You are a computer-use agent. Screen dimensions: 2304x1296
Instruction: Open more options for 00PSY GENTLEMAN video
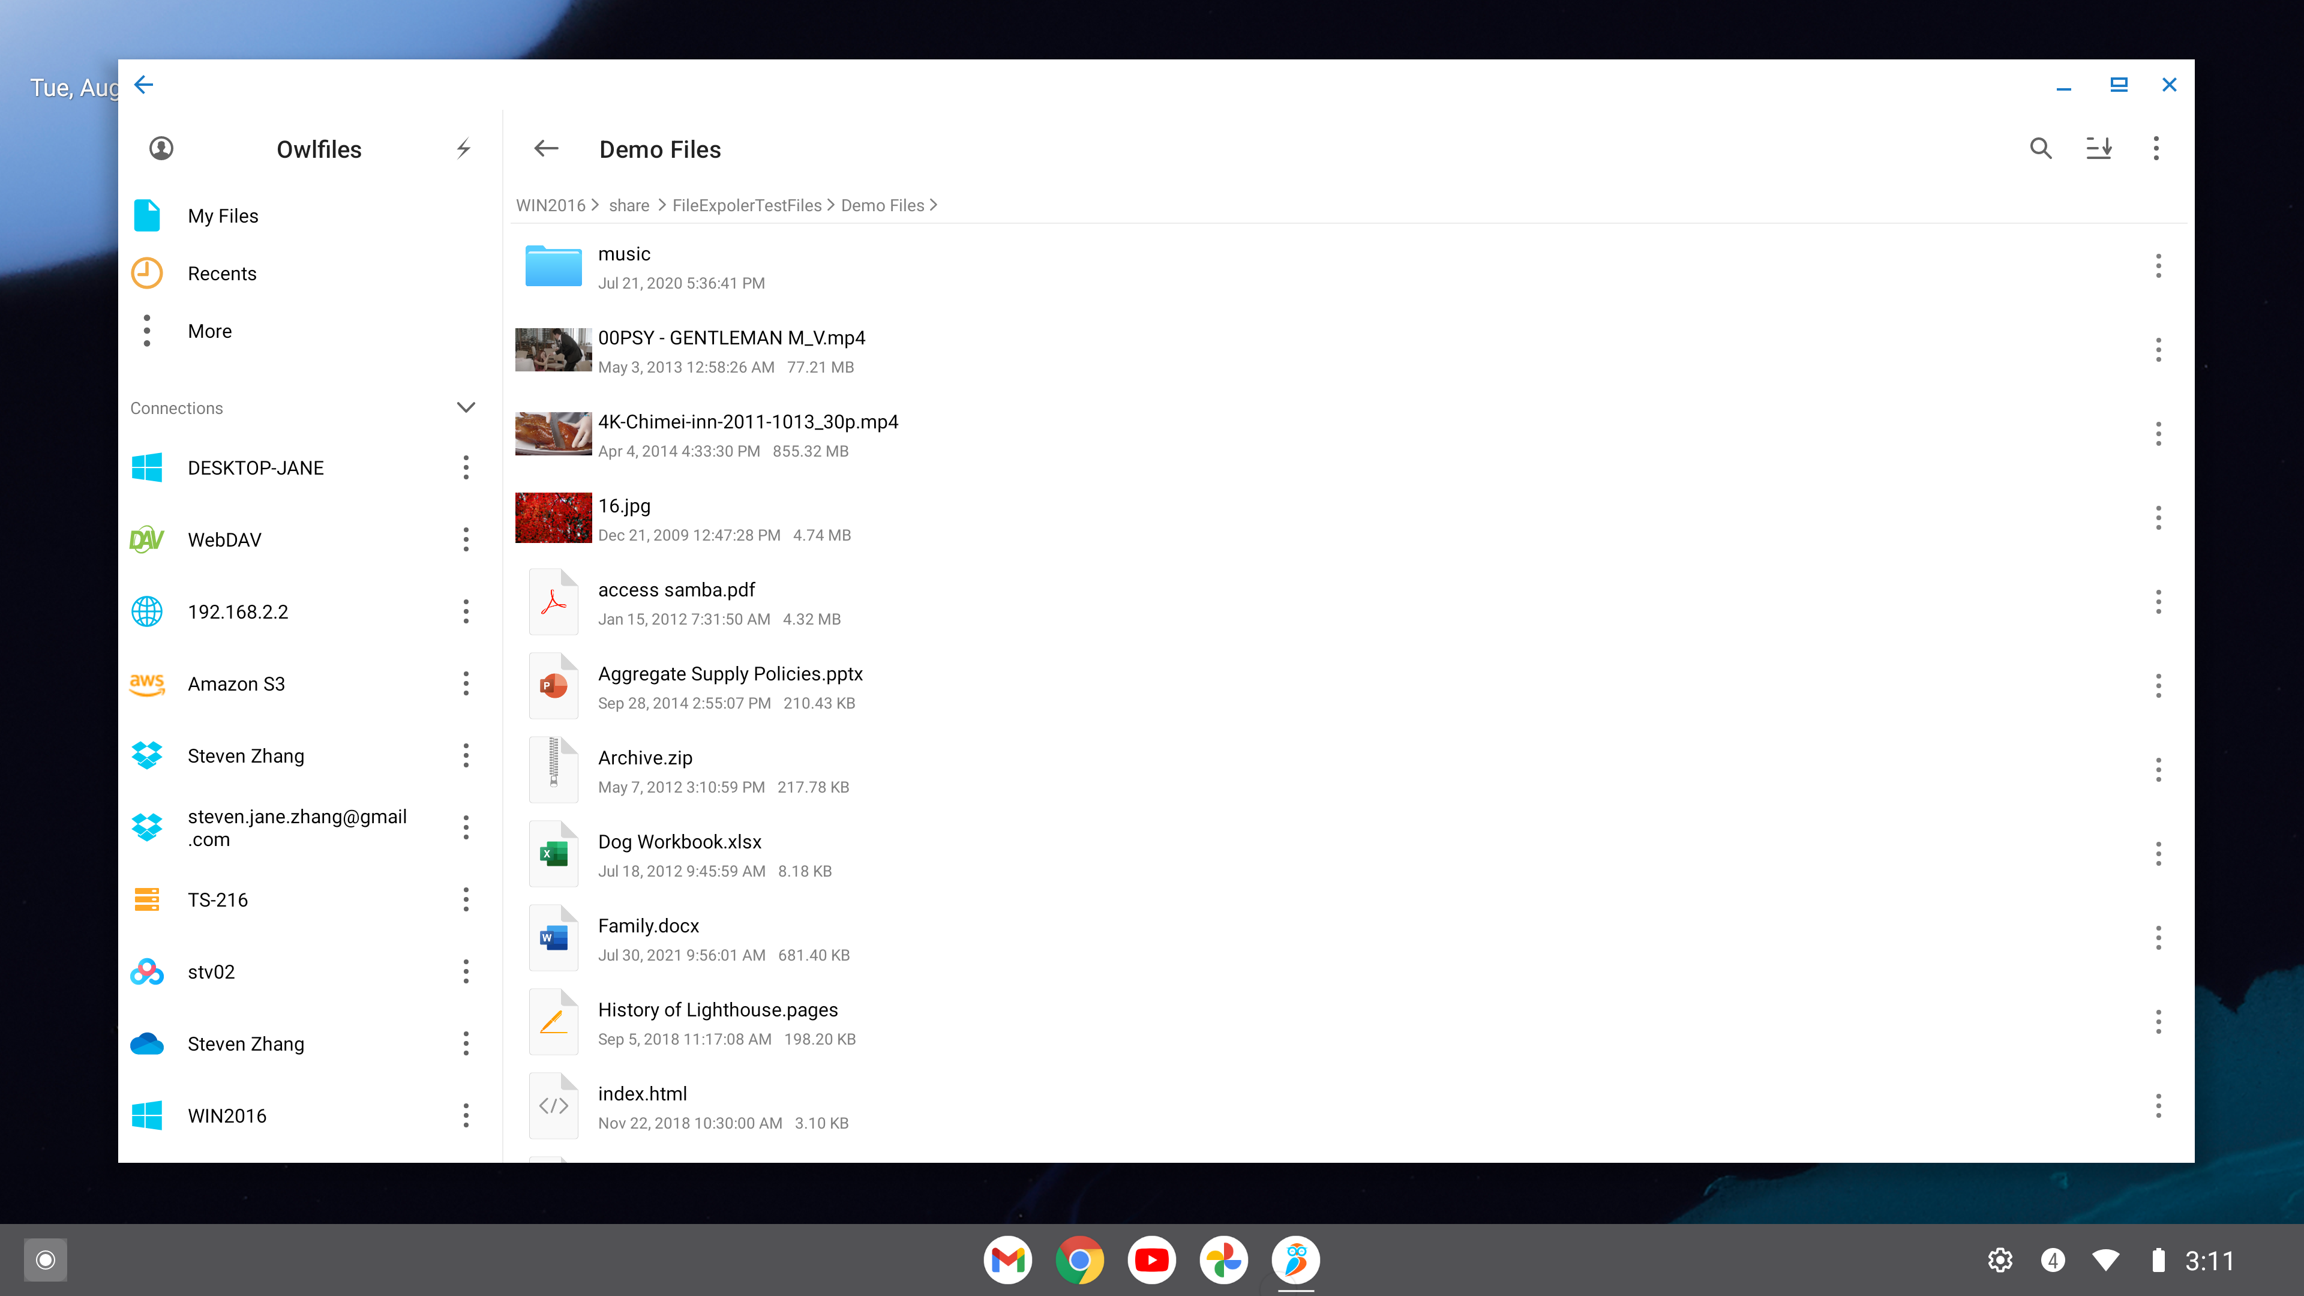point(2158,350)
